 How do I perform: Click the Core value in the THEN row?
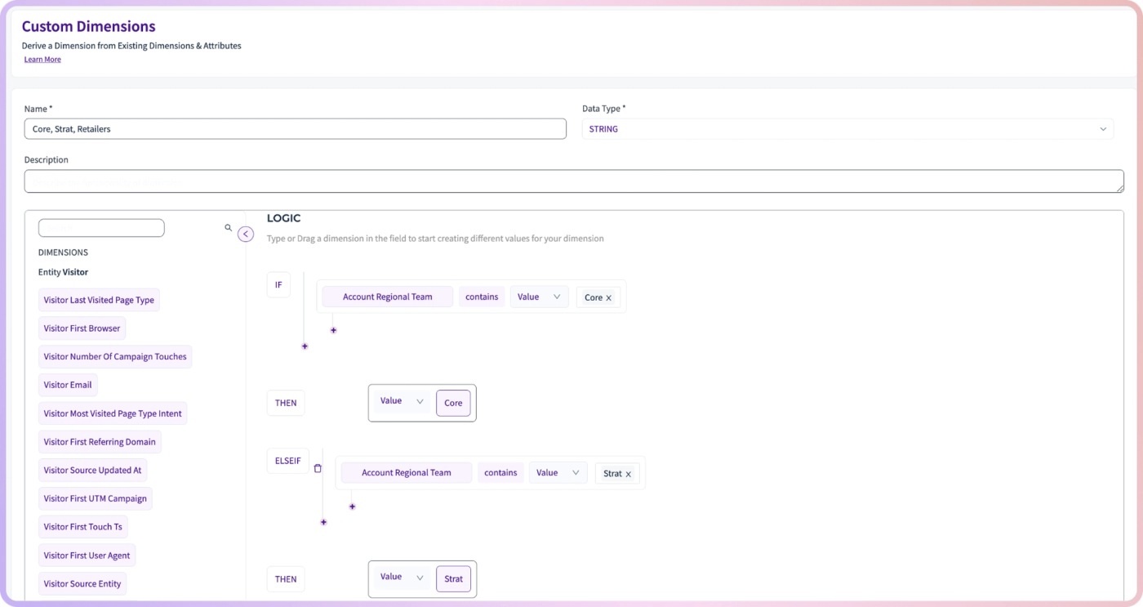(x=453, y=403)
